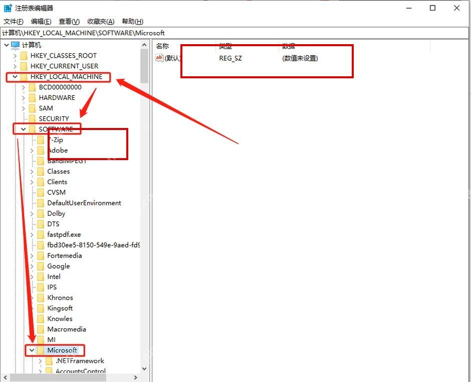Click the HARDWARE folder icon
This screenshot has width=471, height=382.
coord(32,98)
